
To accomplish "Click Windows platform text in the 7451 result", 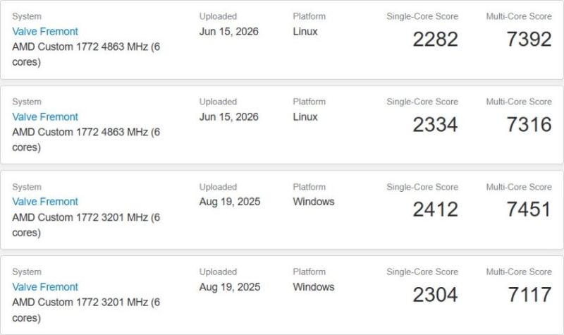I will 314,202.
